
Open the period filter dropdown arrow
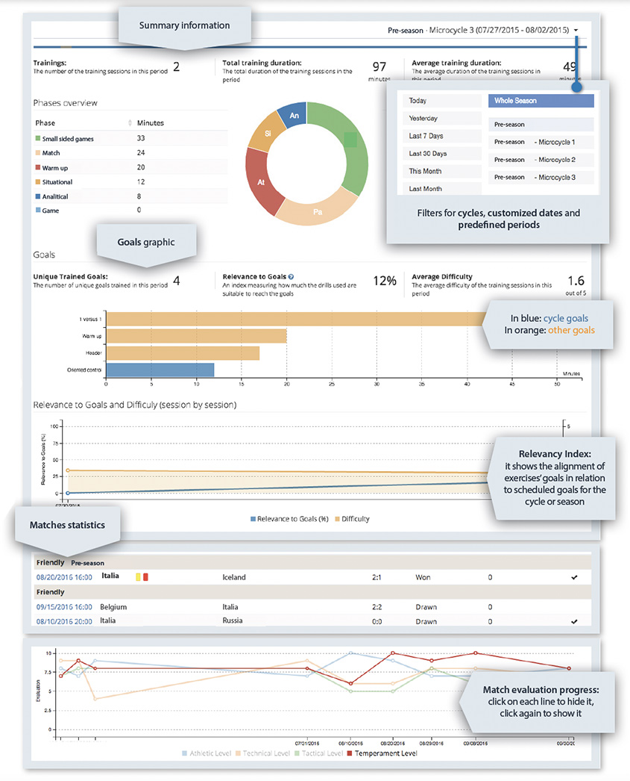576,31
